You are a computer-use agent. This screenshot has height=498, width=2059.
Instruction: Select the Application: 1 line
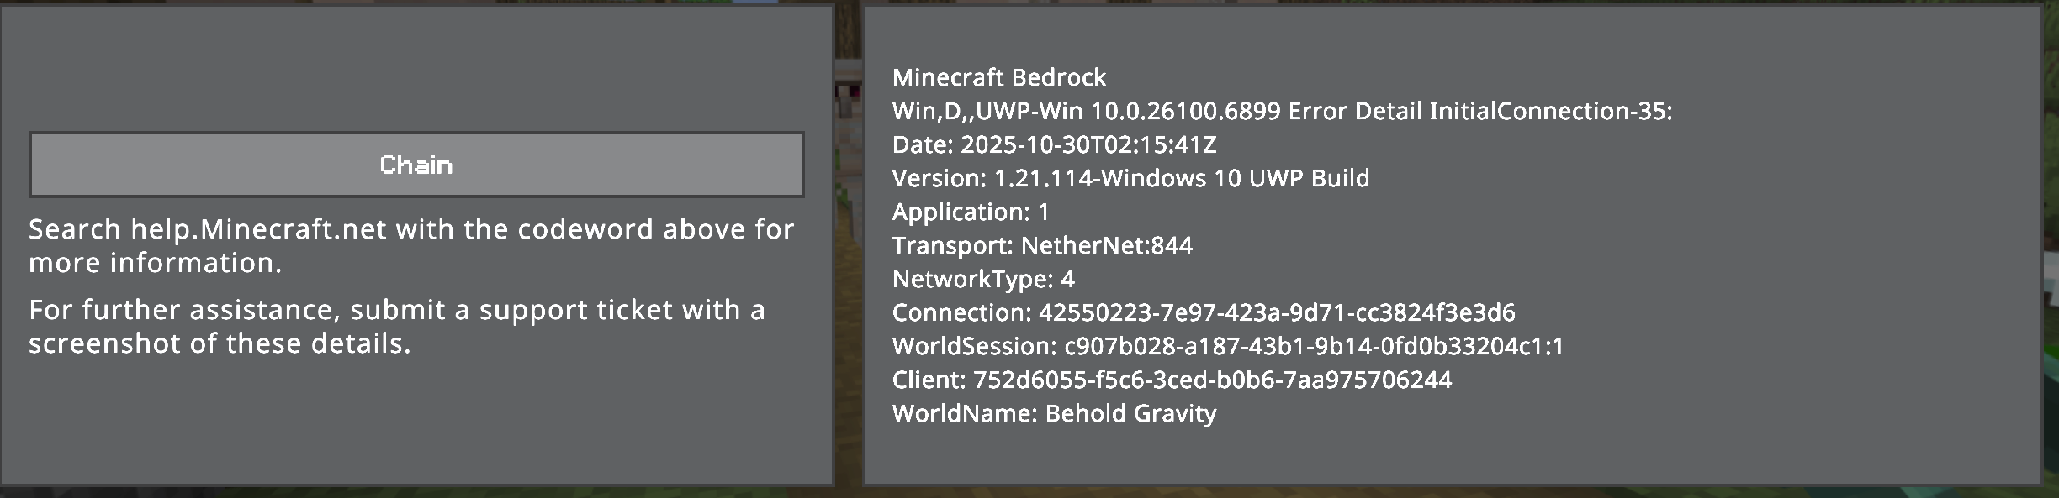click(971, 212)
